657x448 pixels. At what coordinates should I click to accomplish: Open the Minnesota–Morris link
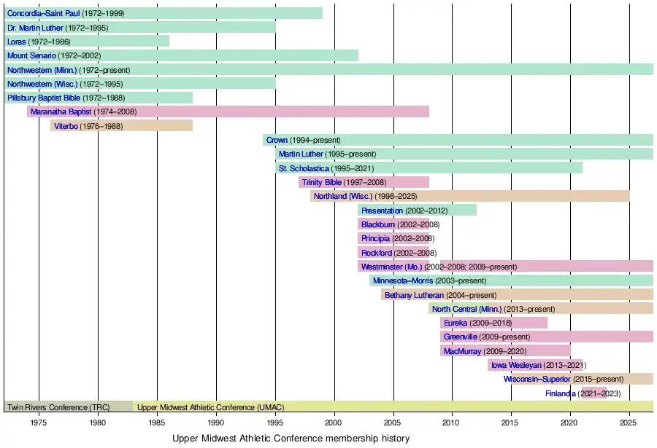[x=403, y=280]
